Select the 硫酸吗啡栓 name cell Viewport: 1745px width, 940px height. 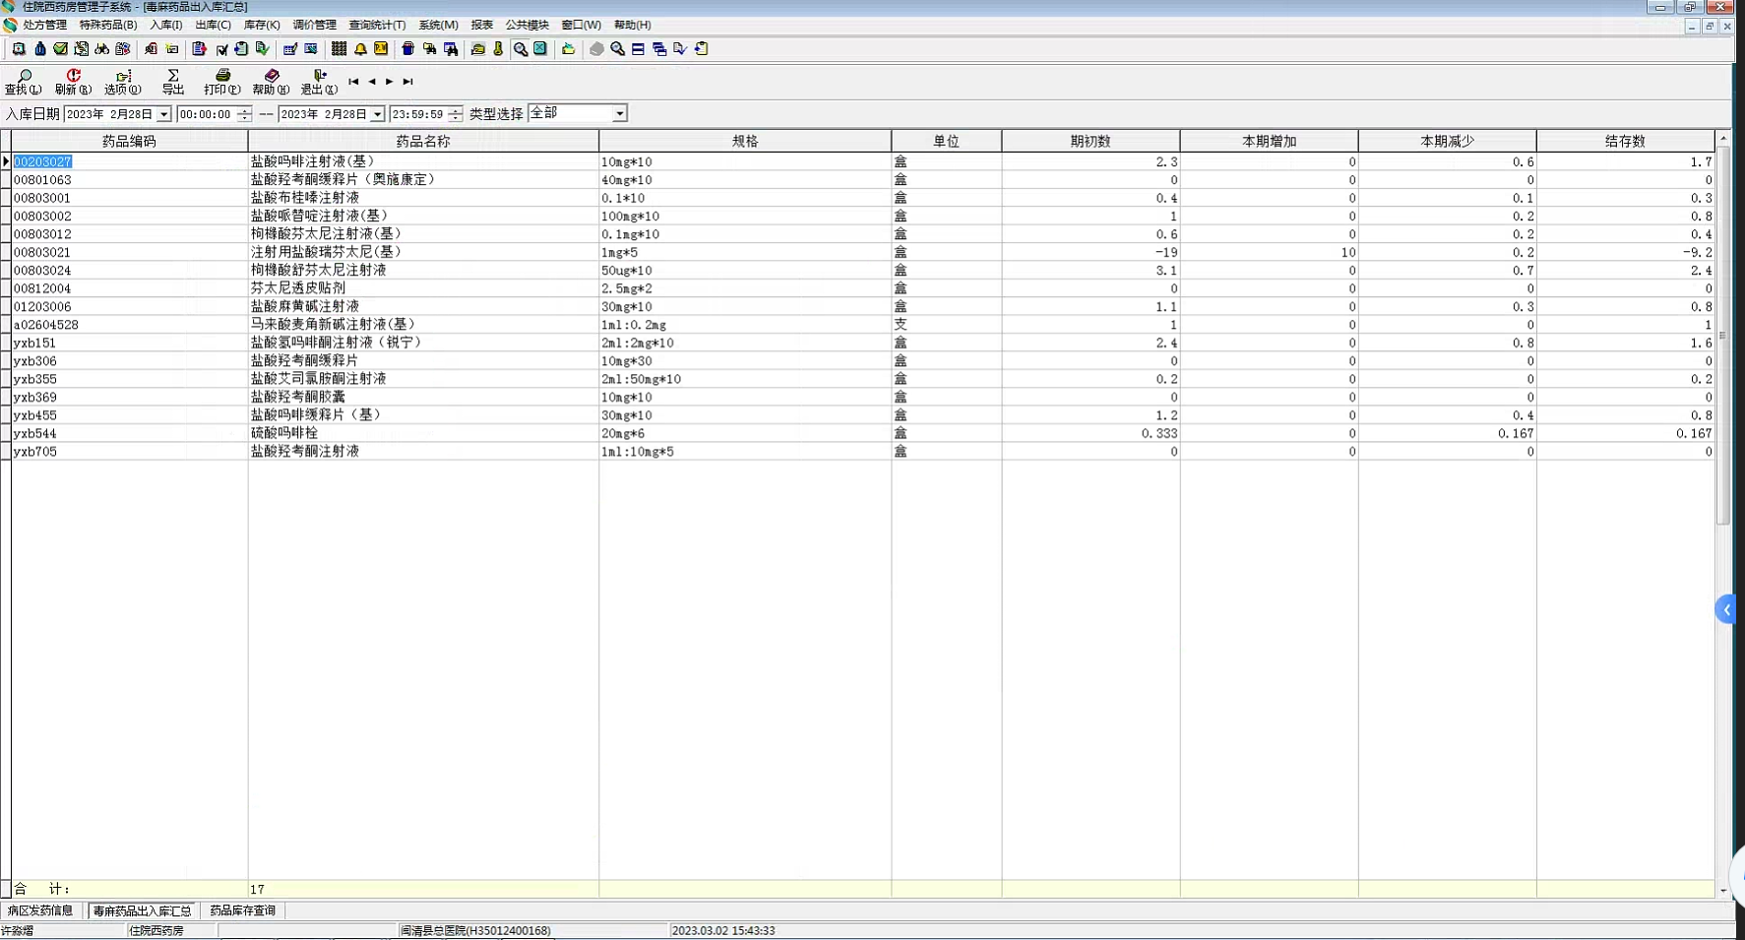click(x=423, y=433)
